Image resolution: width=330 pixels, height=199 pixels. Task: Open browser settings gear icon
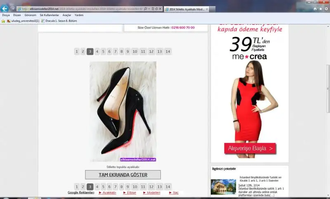coord(326,9)
